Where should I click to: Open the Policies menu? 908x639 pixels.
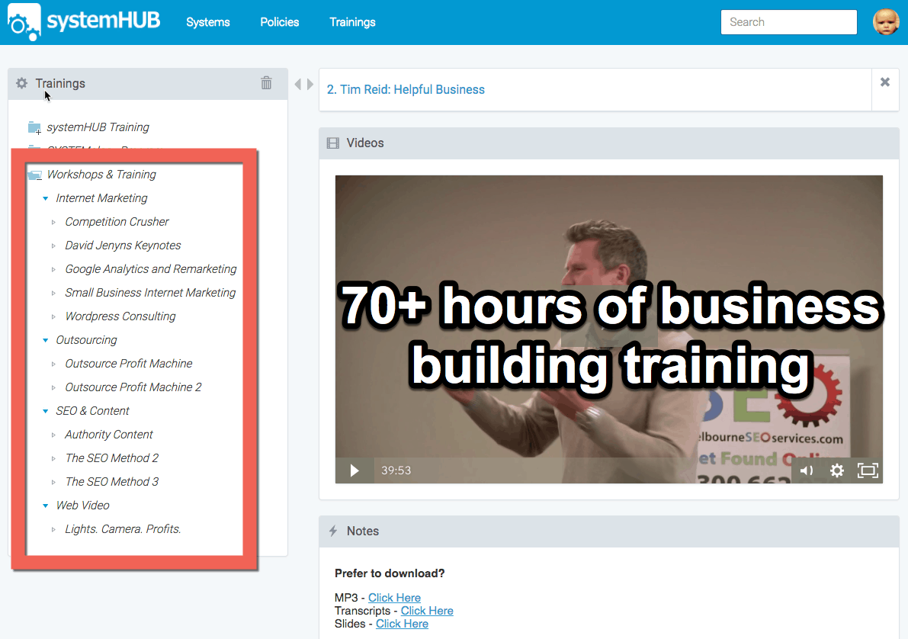tap(279, 22)
